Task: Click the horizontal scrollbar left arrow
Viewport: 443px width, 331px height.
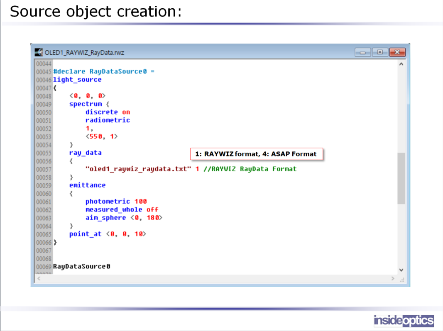Action: tap(39, 279)
